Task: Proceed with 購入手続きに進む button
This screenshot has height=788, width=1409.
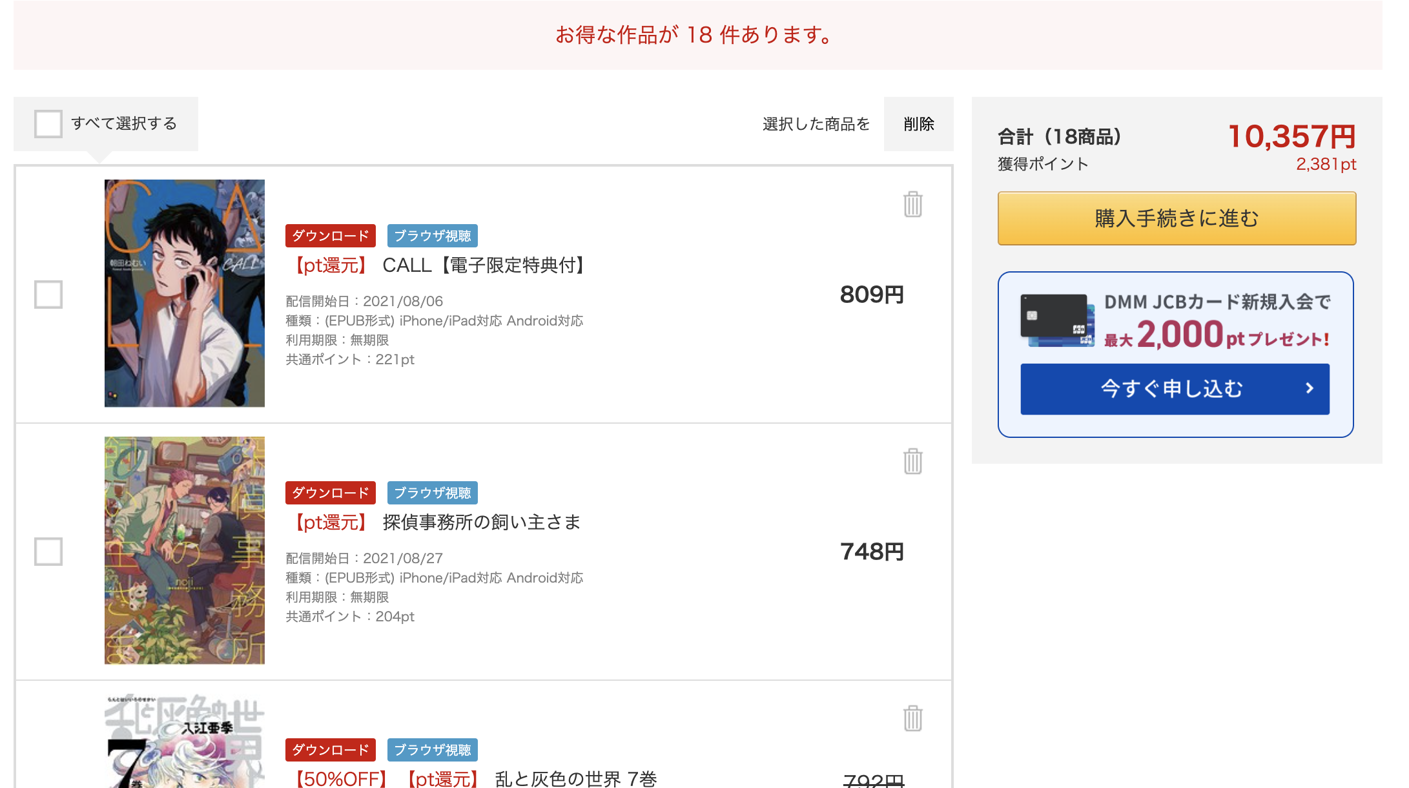Action: click(1177, 218)
